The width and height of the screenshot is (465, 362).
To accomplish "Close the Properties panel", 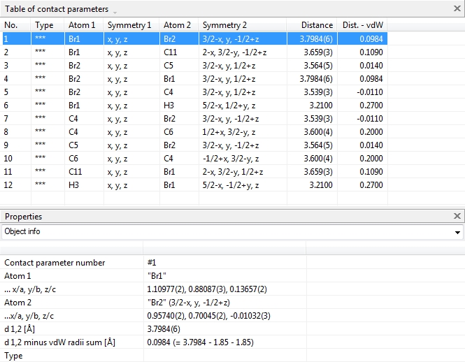I will point(457,217).
